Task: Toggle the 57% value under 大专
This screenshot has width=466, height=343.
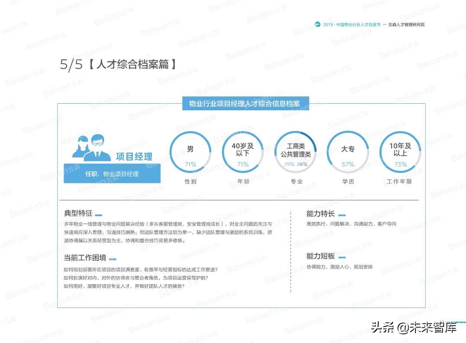Action: click(348, 164)
